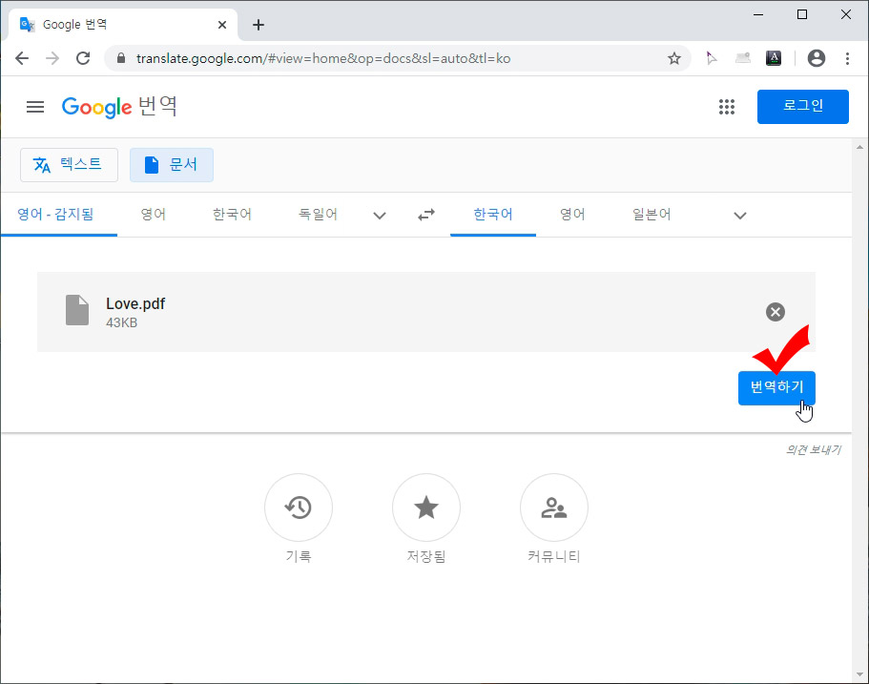869x684 pixels.
Task: Click the 의견 보내기 feedback link
Action: coord(813,450)
